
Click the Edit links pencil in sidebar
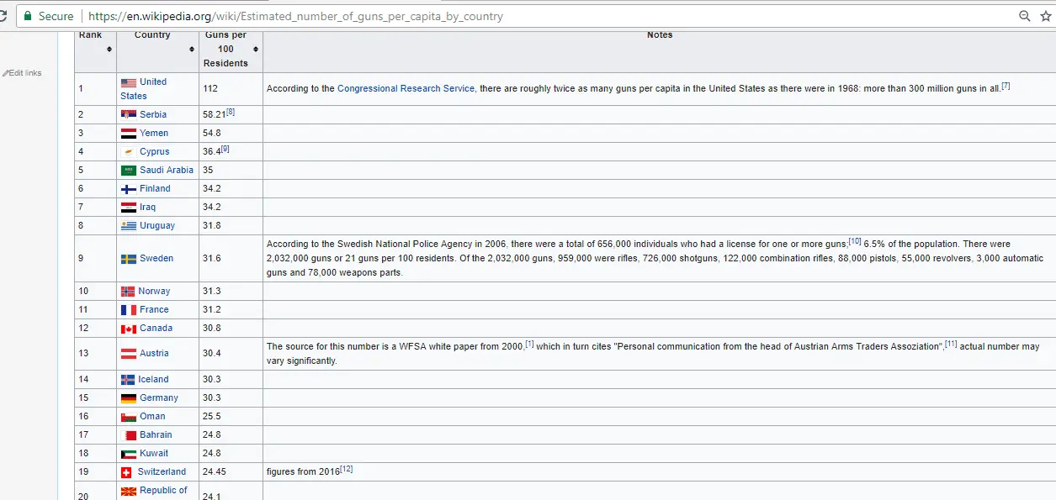pyautogui.click(x=7, y=73)
